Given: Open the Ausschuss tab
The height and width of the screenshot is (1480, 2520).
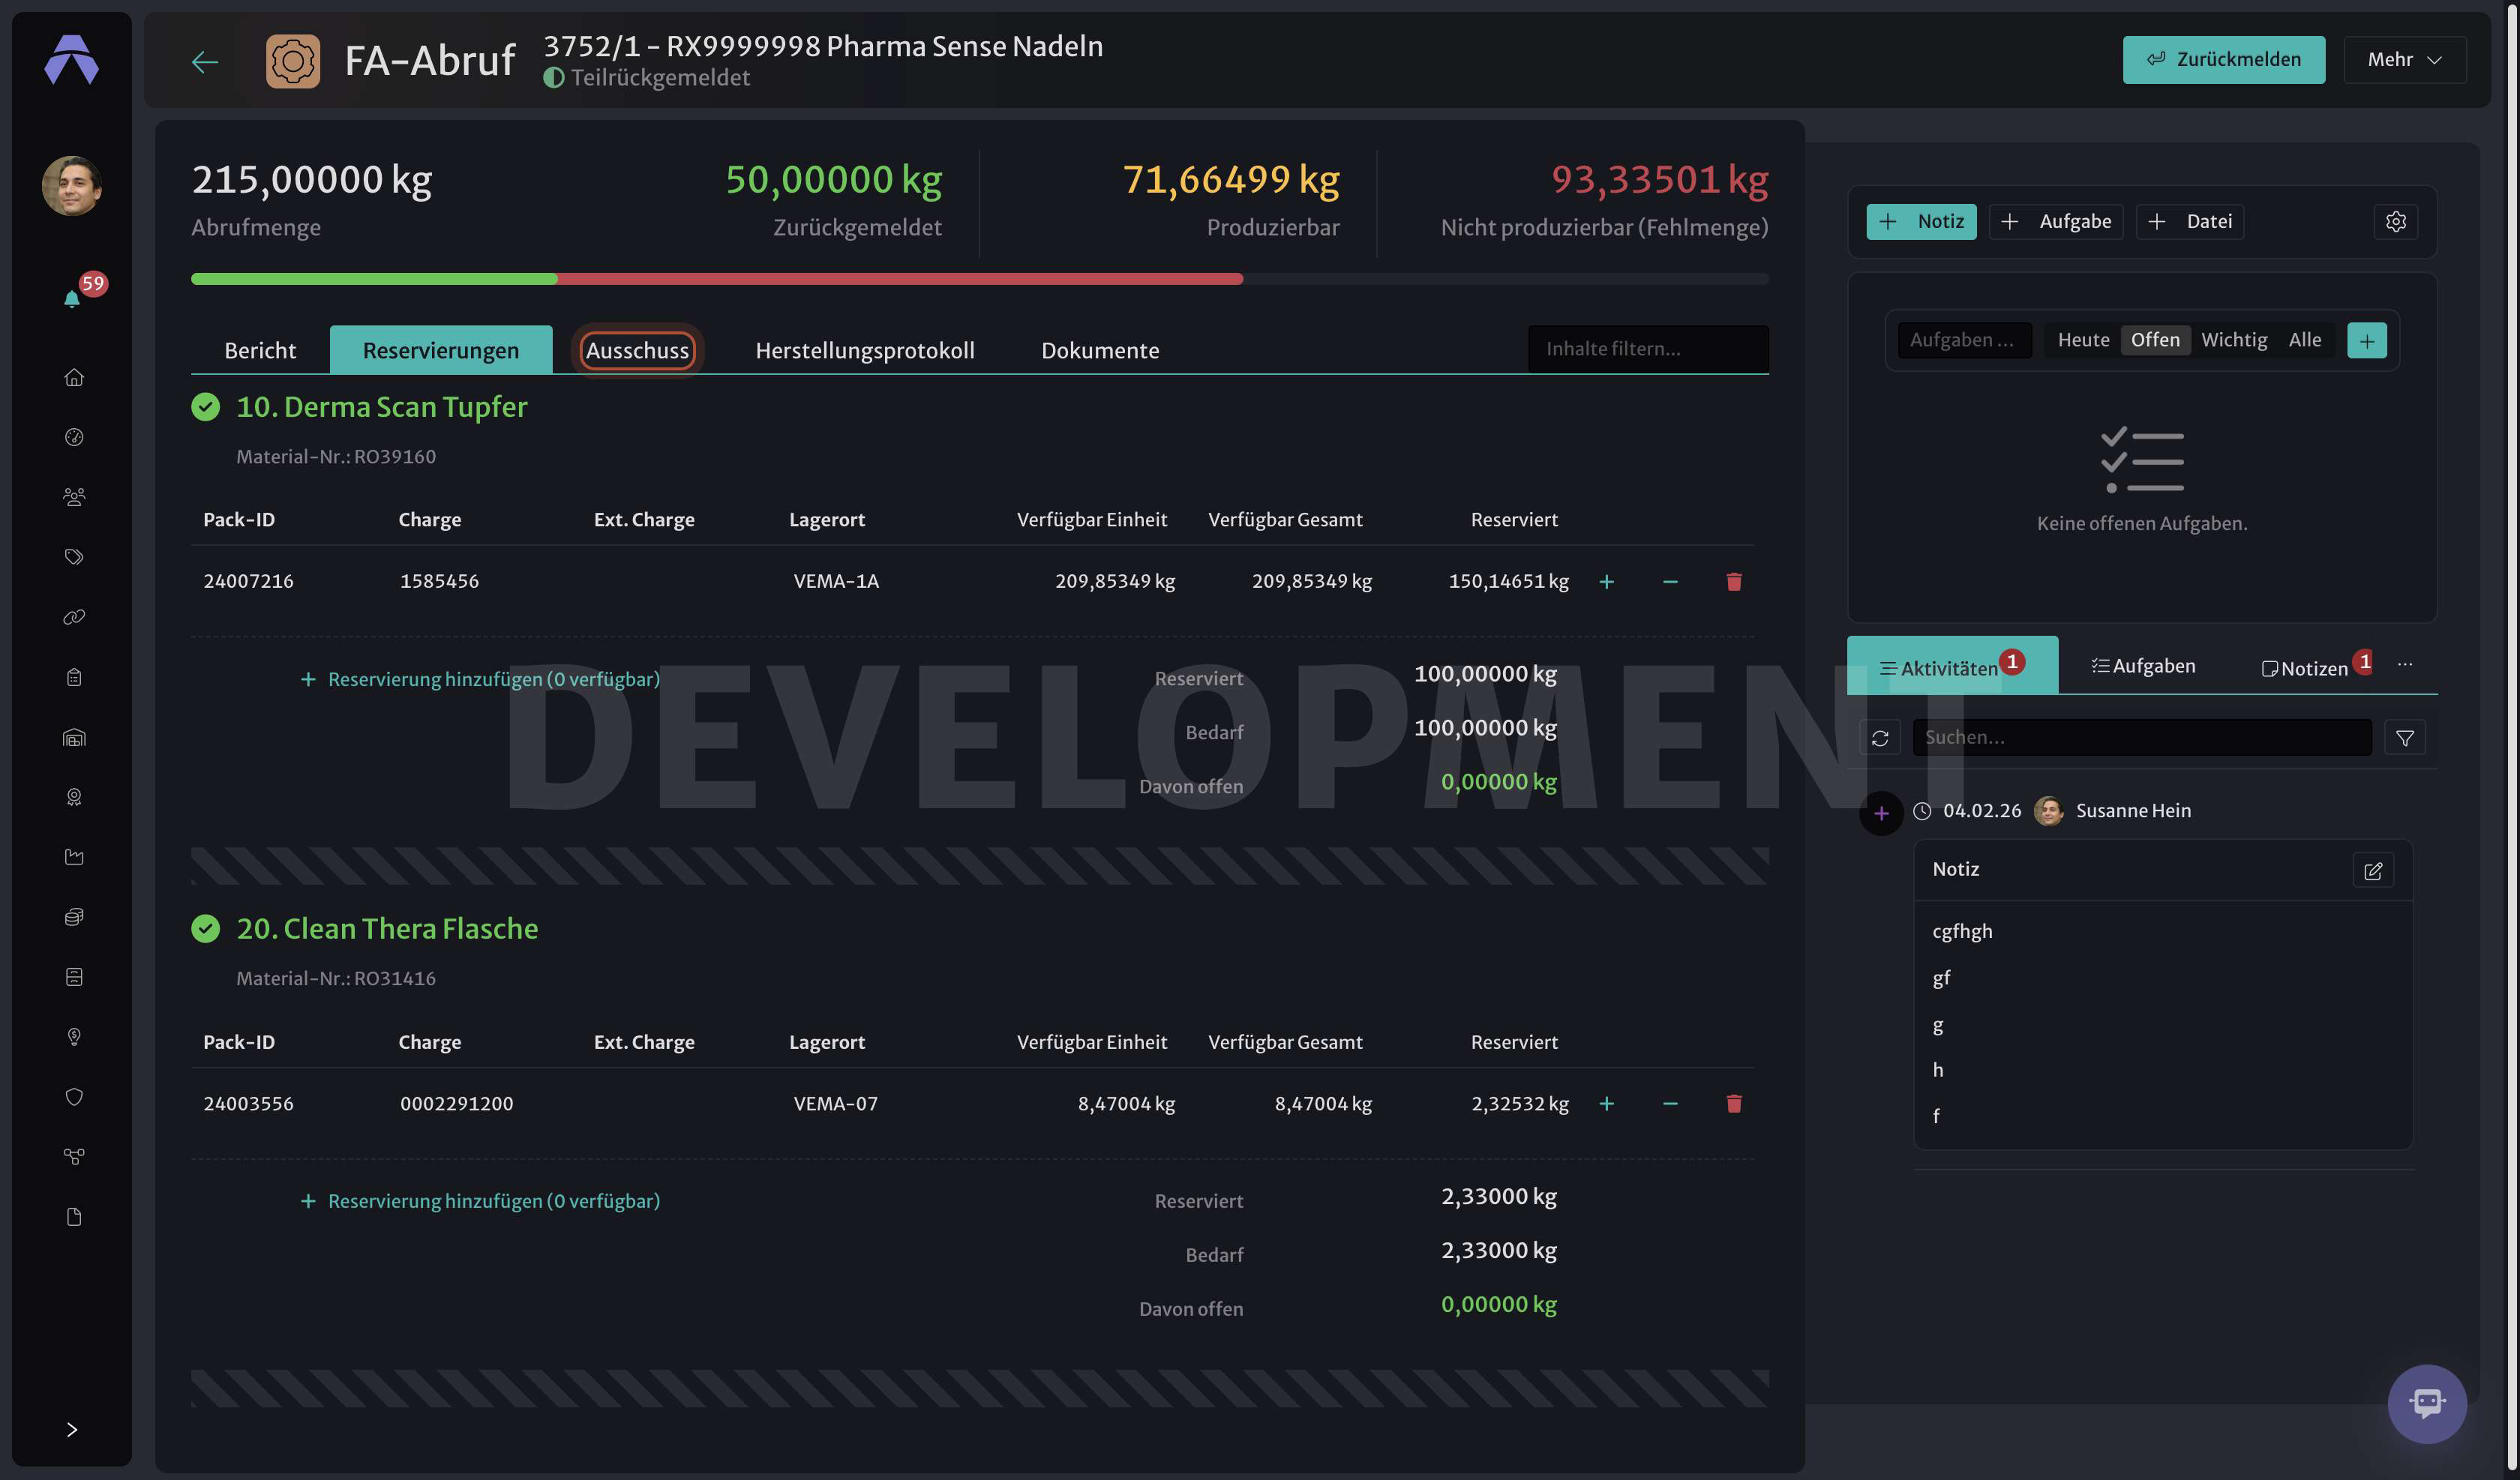Looking at the screenshot, I should coord(637,350).
